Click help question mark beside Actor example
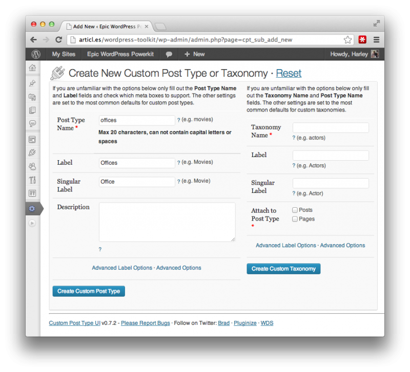Image resolution: width=410 pixels, height=372 pixels. [294, 193]
